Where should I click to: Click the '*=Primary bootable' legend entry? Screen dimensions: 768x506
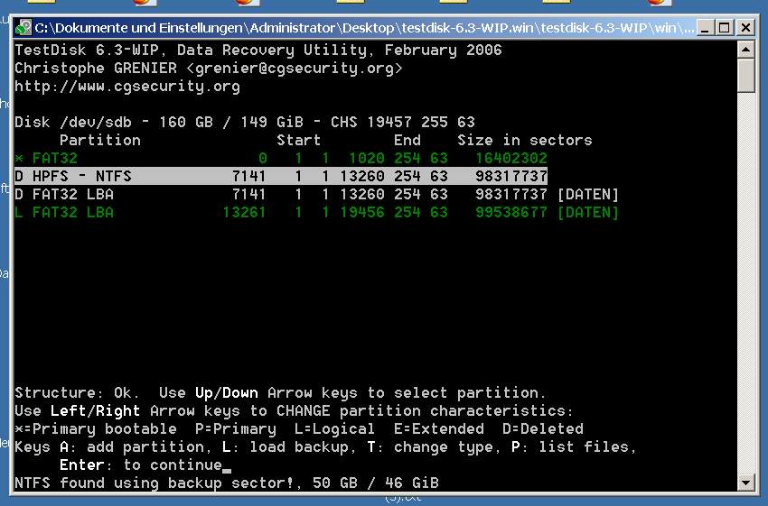point(96,428)
